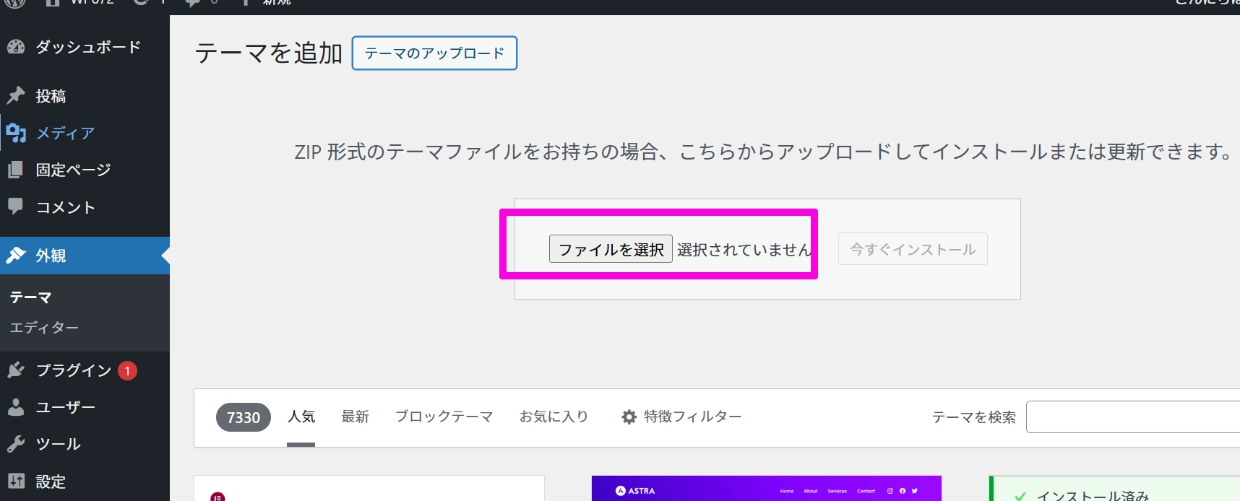Click the Astra theme preview thumbnail
Viewport: 1240px width, 501px height.
[766, 489]
